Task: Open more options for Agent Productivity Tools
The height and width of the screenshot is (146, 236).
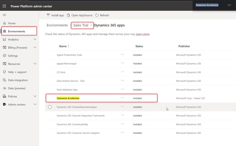Action: (123, 54)
